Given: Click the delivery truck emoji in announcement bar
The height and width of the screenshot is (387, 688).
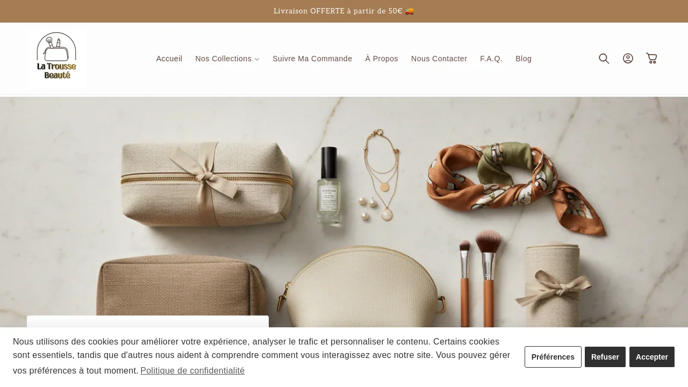Looking at the screenshot, I should pos(410,11).
